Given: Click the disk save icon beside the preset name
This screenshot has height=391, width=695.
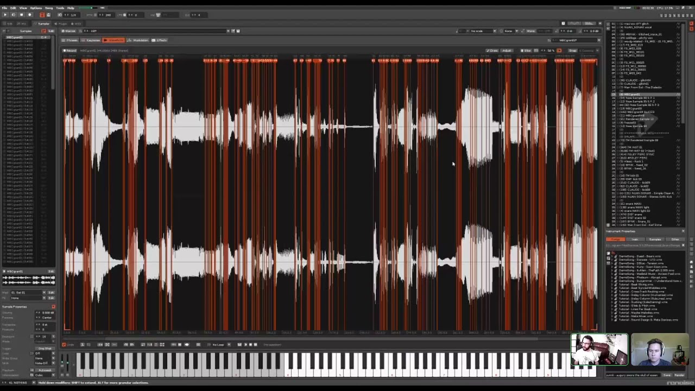Looking at the screenshot, I should coord(238,31).
